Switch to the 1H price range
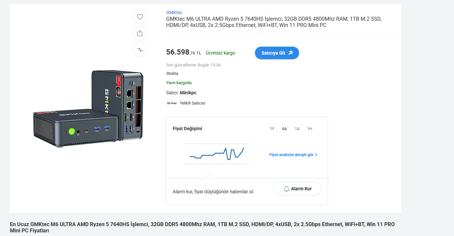 click(310, 129)
